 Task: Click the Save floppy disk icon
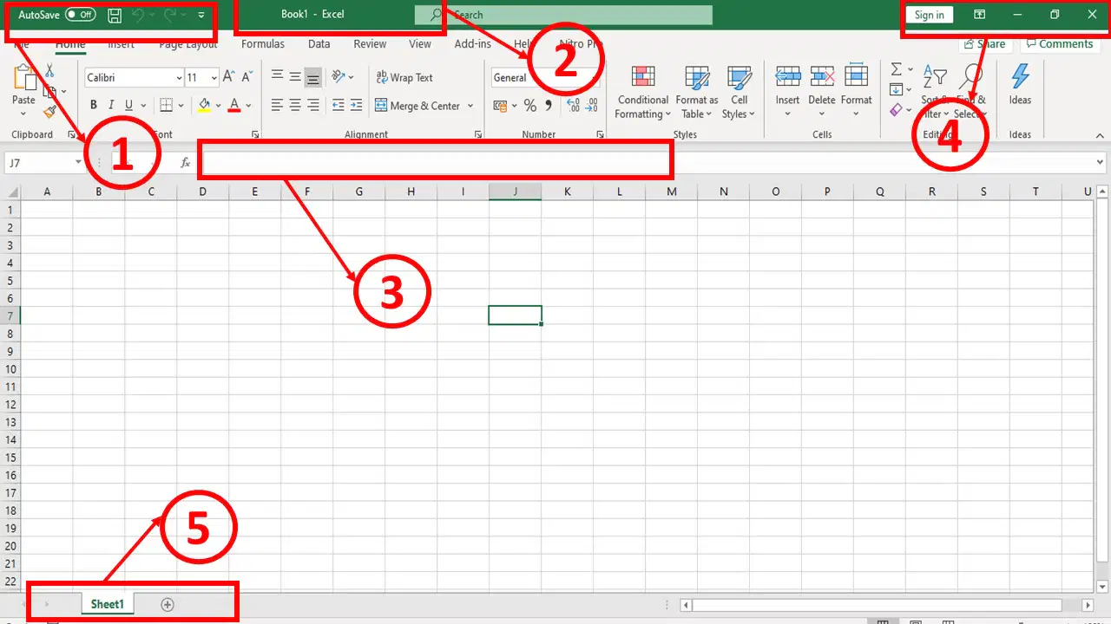click(115, 15)
